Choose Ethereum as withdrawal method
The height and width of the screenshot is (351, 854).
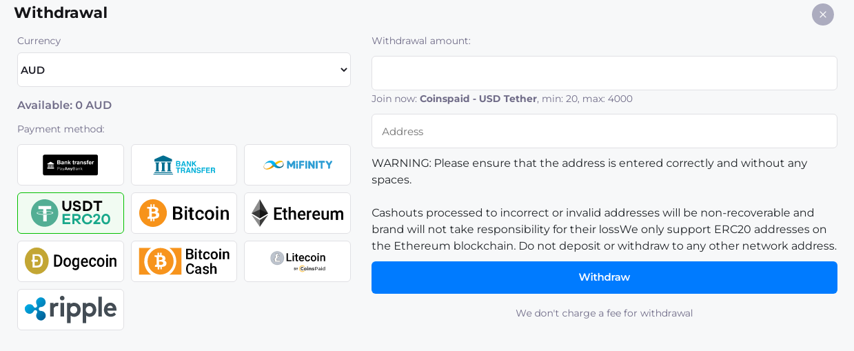pos(297,213)
